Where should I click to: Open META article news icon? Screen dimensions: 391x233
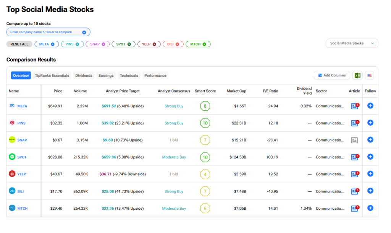coord(355,106)
